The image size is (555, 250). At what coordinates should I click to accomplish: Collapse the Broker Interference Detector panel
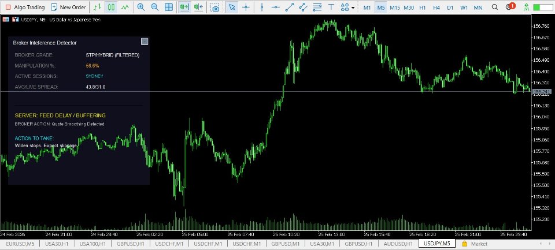tap(145, 42)
